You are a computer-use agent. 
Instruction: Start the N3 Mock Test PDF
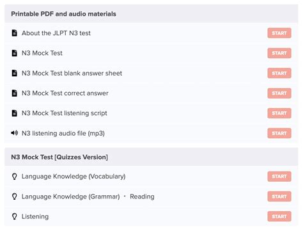pos(279,53)
